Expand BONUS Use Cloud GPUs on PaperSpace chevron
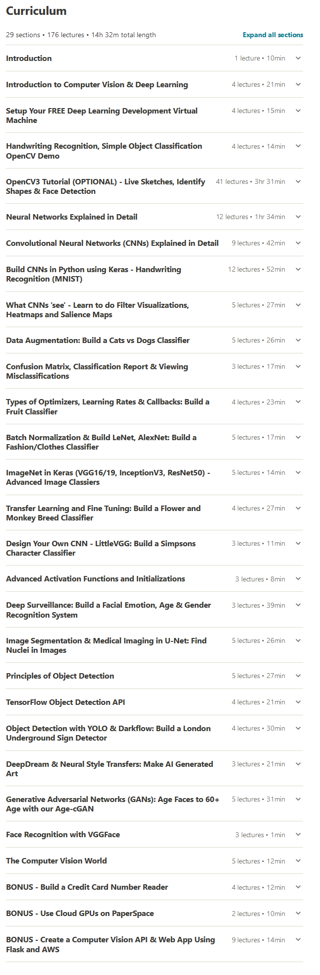The width and height of the screenshot is (320, 975). coord(298,913)
